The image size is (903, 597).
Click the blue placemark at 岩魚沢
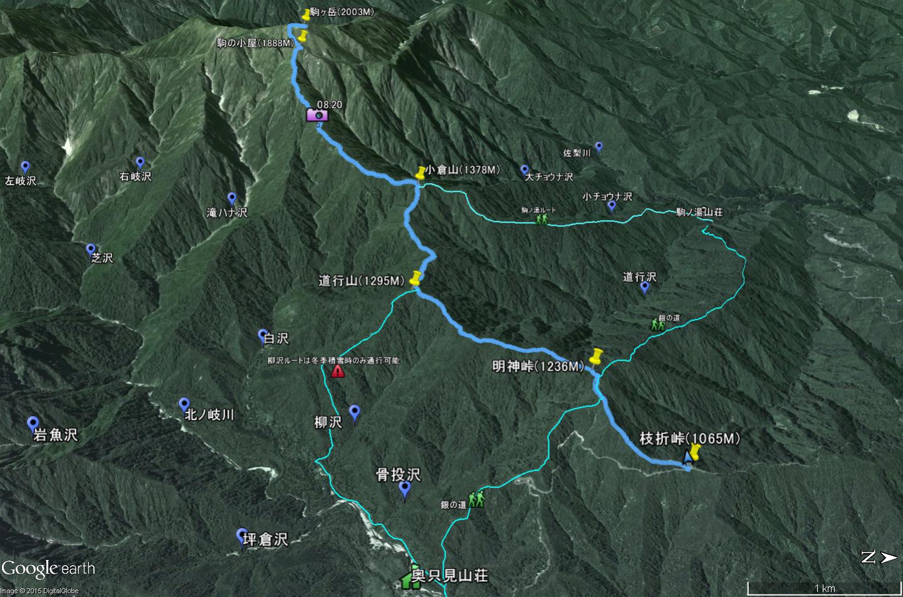(33, 425)
